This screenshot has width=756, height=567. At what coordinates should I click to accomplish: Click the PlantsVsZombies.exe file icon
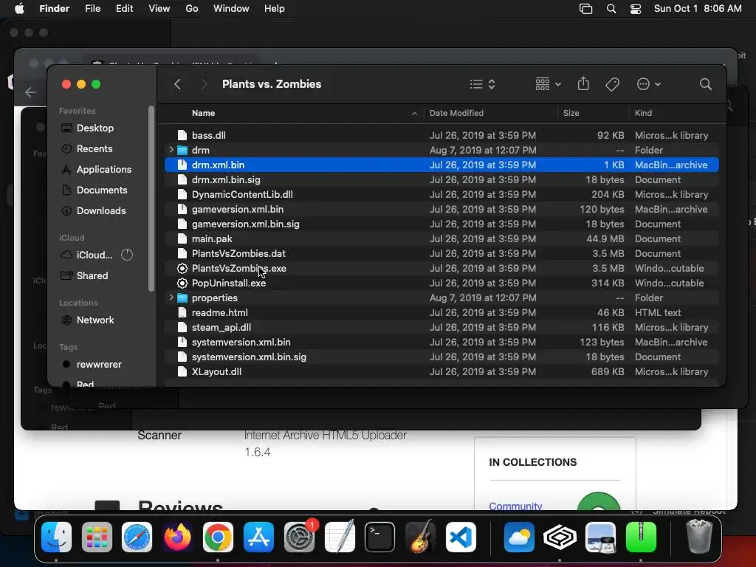click(182, 269)
